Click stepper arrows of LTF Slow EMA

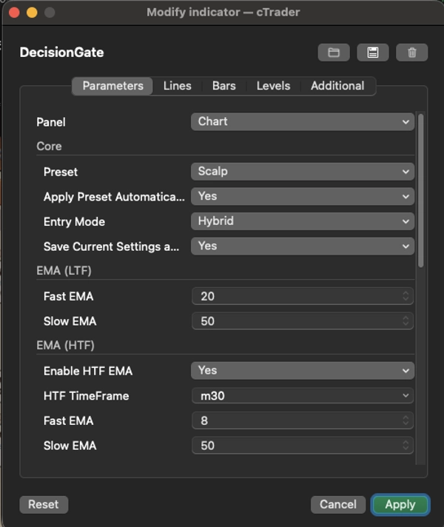(x=406, y=321)
